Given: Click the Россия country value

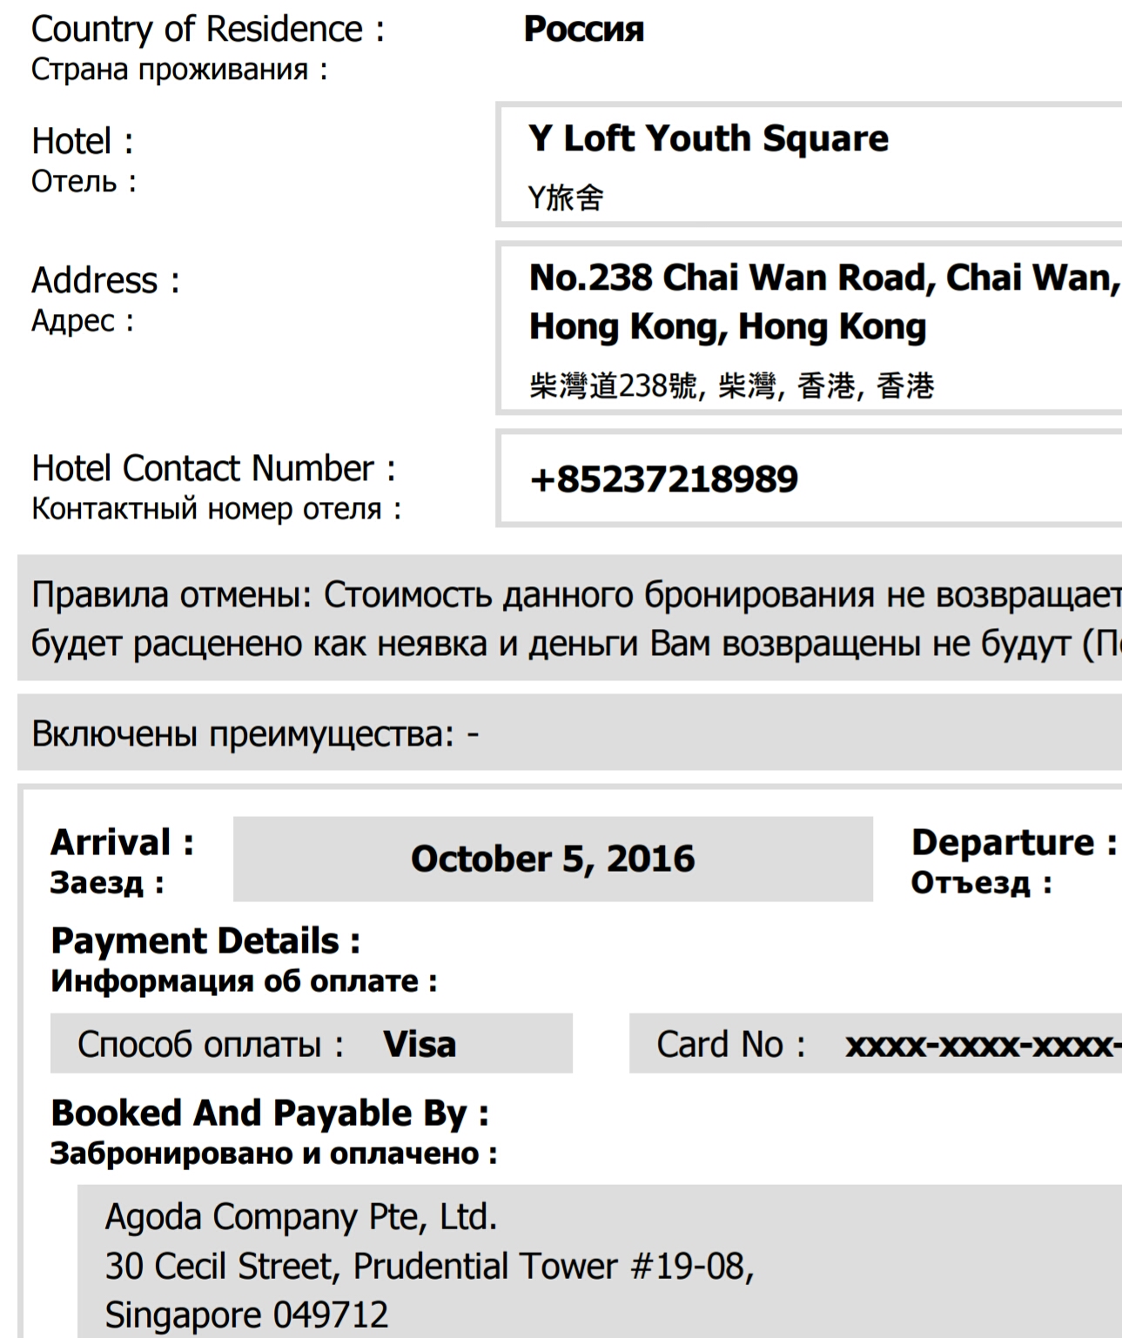Looking at the screenshot, I should pyautogui.click(x=584, y=29).
